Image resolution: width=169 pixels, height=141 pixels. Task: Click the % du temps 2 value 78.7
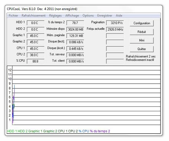[x=75, y=23]
